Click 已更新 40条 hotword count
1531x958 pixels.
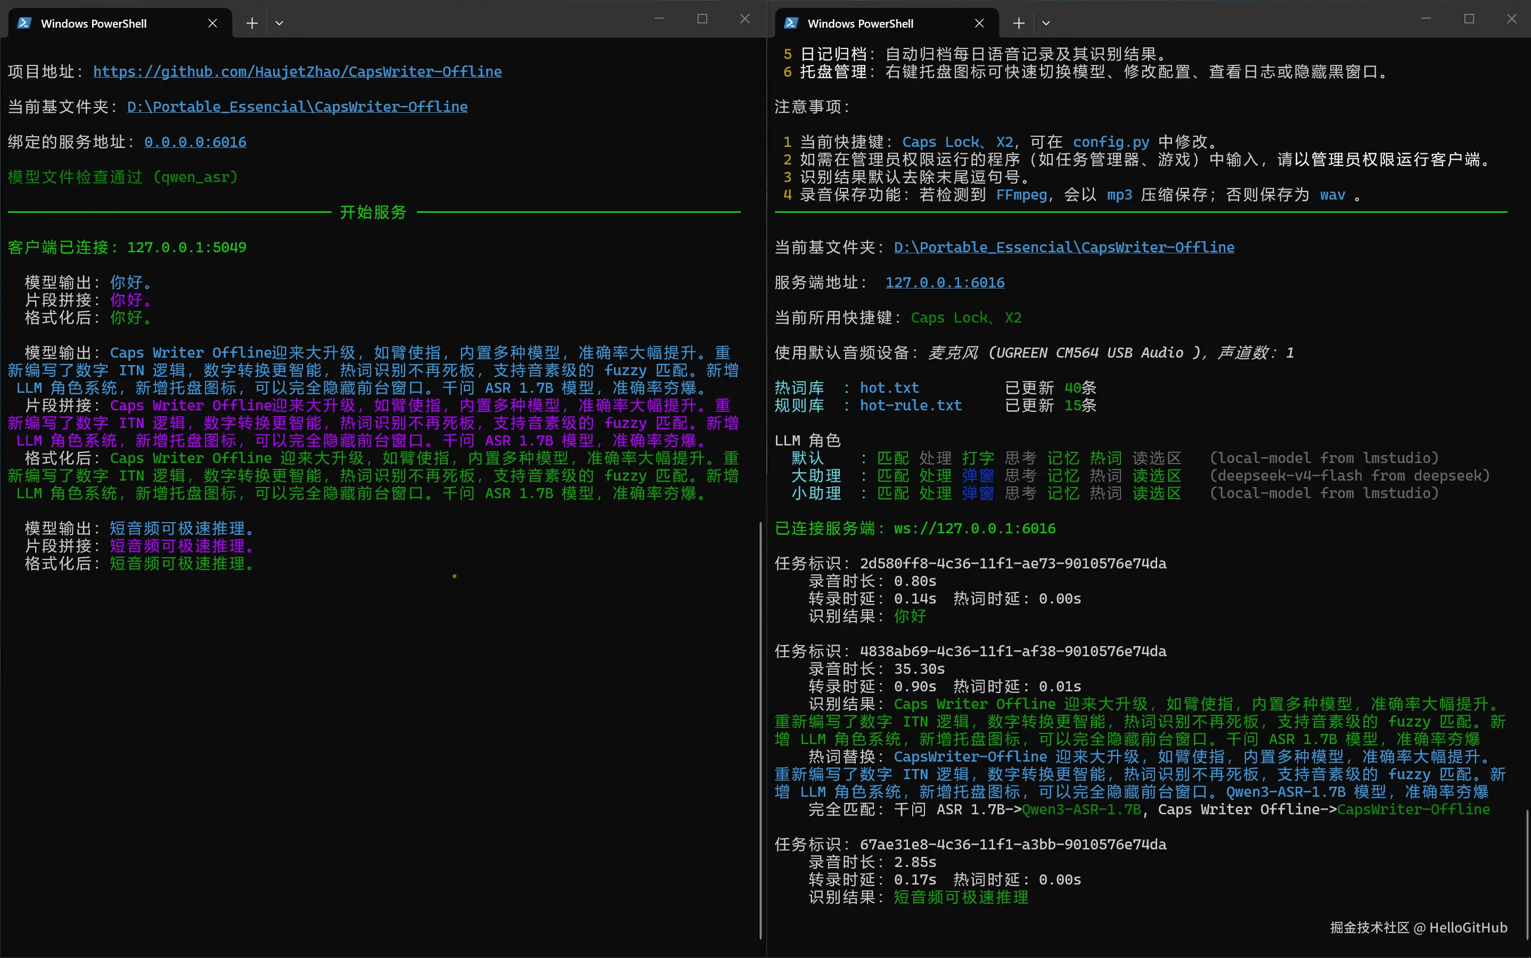(x=1051, y=388)
